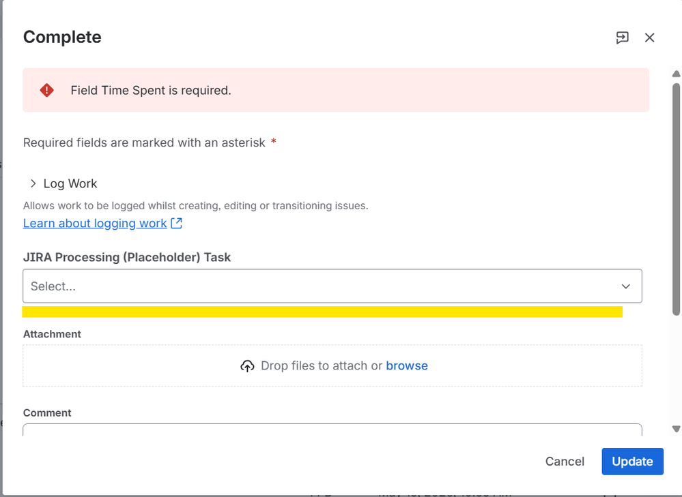
Task: Open the Learn about logging work link
Action: tap(95, 224)
